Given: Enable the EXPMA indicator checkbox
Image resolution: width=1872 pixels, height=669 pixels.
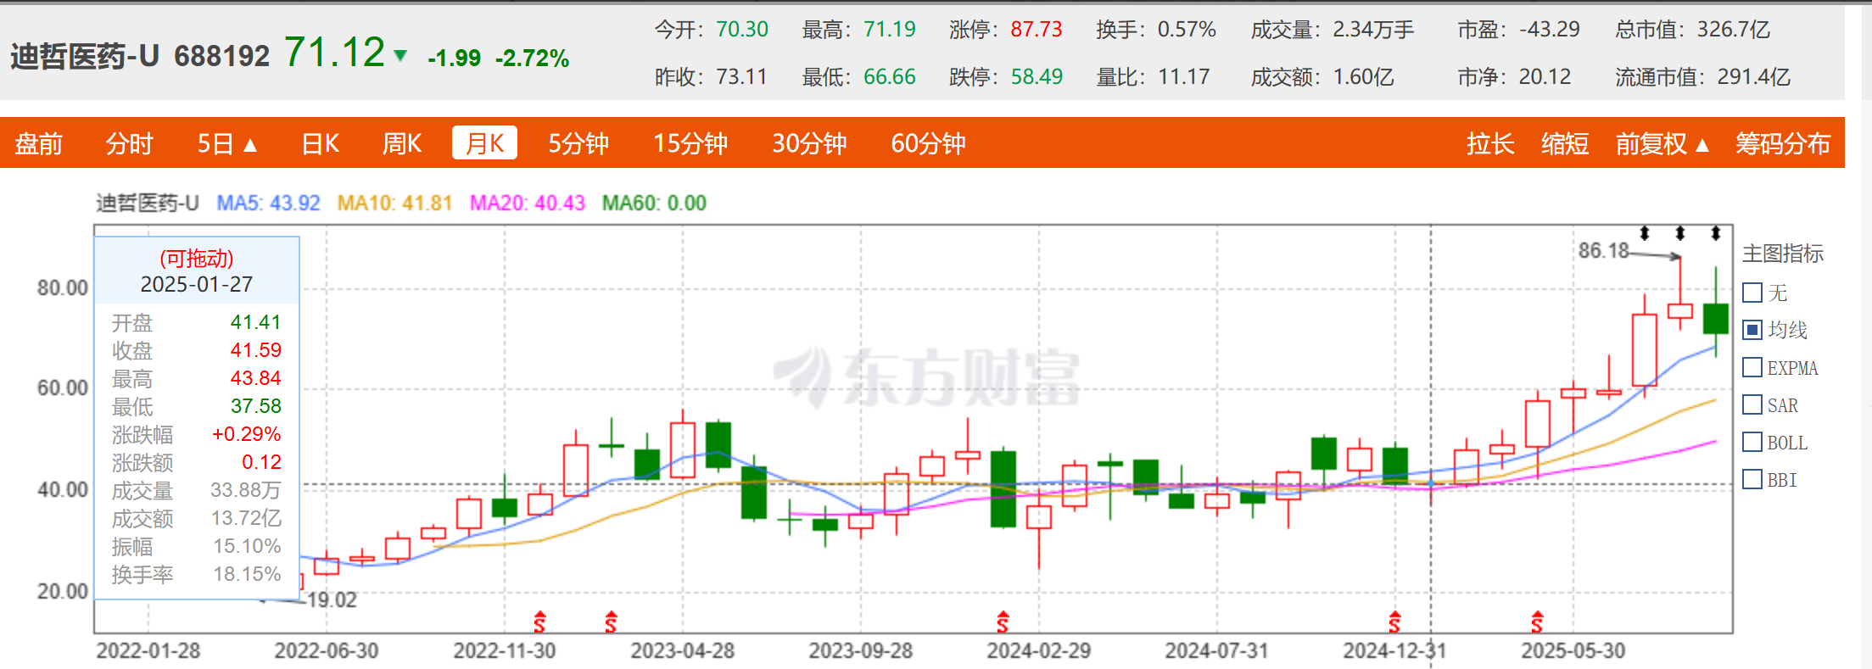Looking at the screenshot, I should [1752, 367].
